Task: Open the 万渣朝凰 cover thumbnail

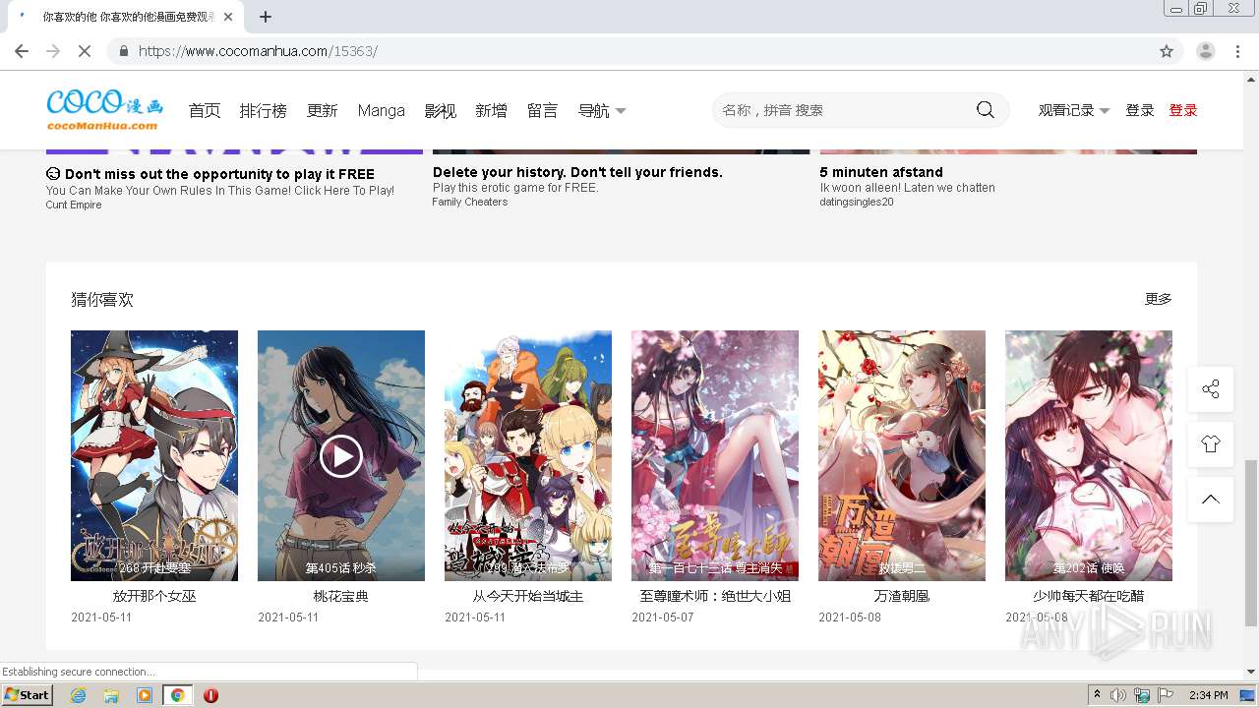Action: tap(902, 455)
